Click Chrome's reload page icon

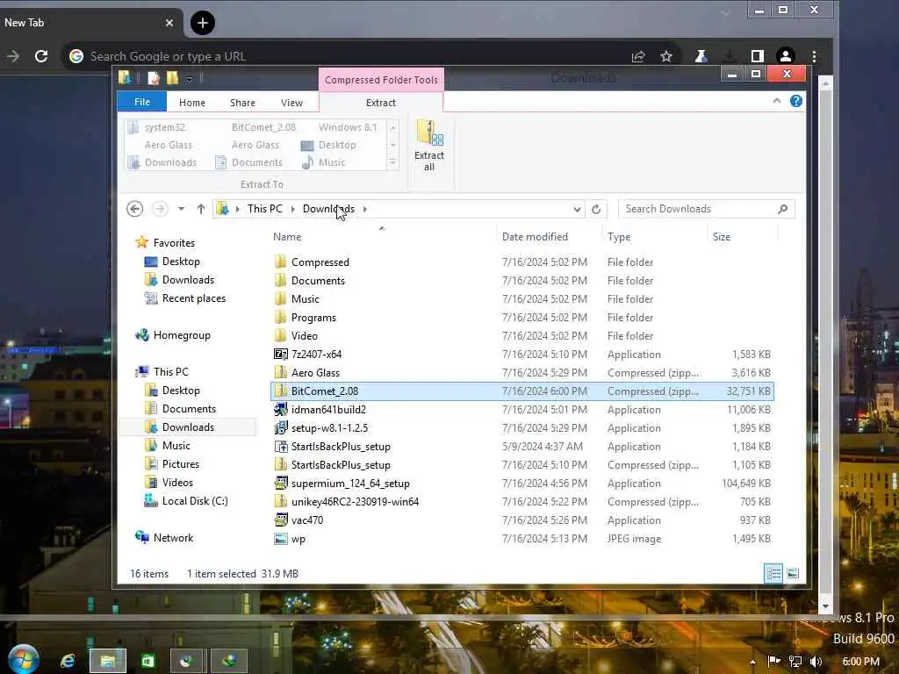coord(41,56)
